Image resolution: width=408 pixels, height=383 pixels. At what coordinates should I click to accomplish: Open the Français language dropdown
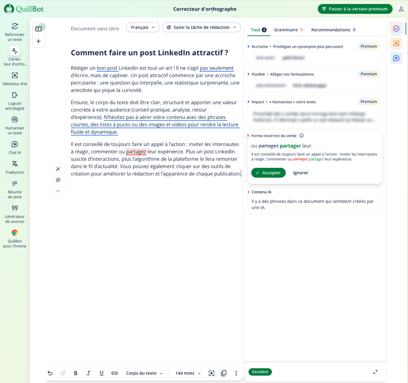[x=143, y=27]
